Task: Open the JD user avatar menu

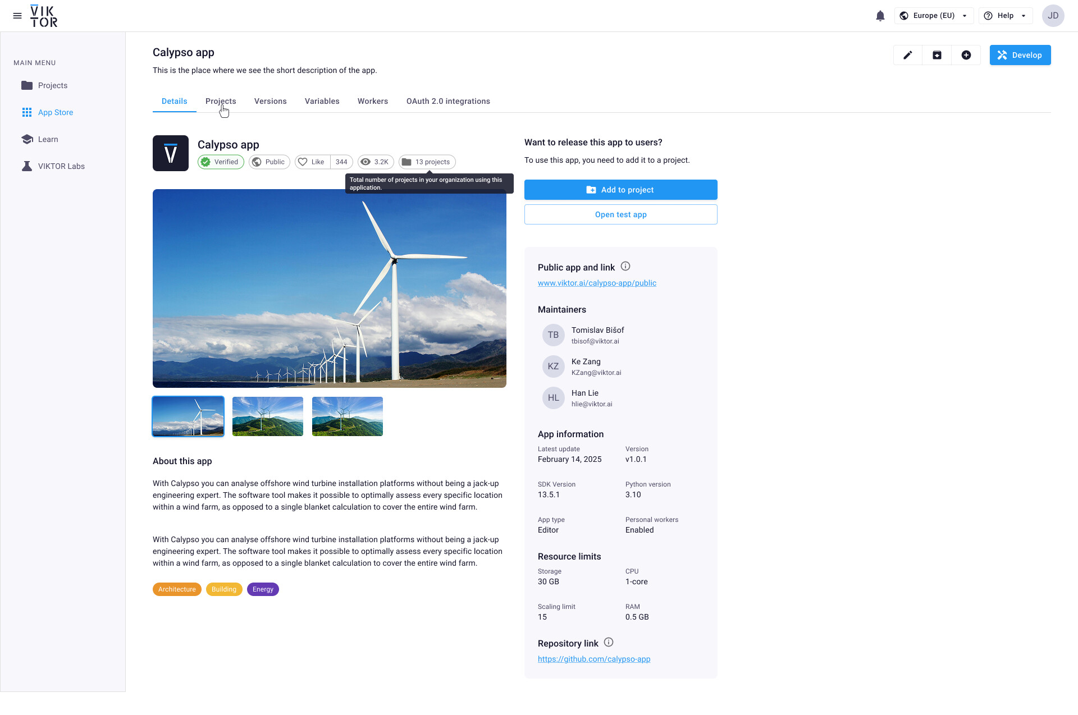Action: point(1053,16)
